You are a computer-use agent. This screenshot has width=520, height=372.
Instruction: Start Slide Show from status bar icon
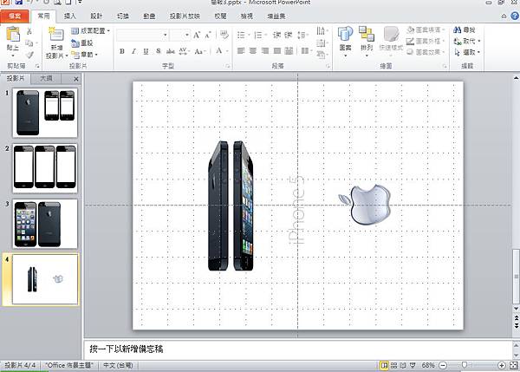click(x=413, y=365)
